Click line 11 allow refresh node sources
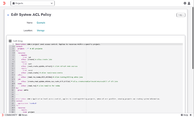 (49, 66)
